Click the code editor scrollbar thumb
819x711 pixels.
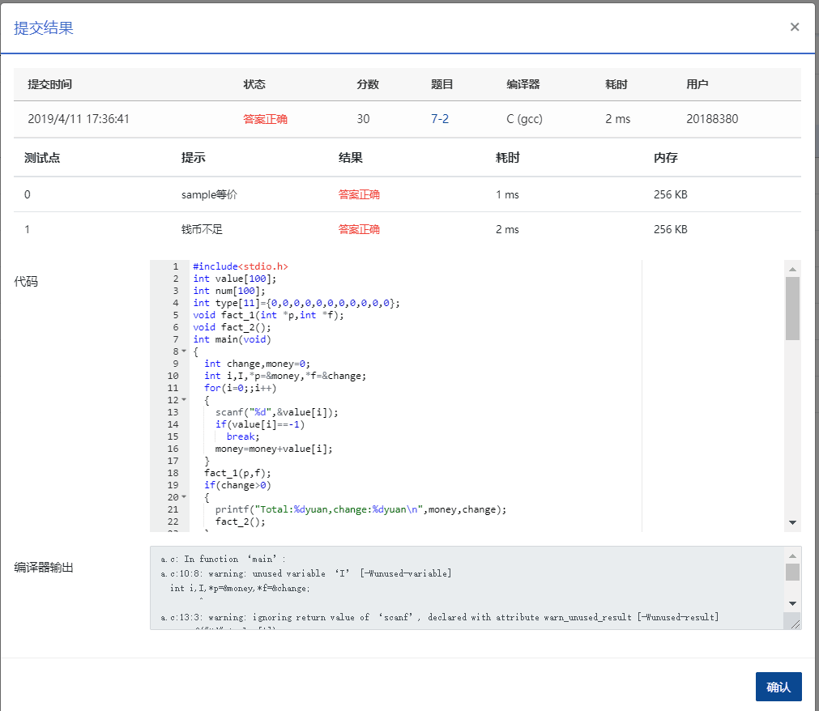(792, 309)
